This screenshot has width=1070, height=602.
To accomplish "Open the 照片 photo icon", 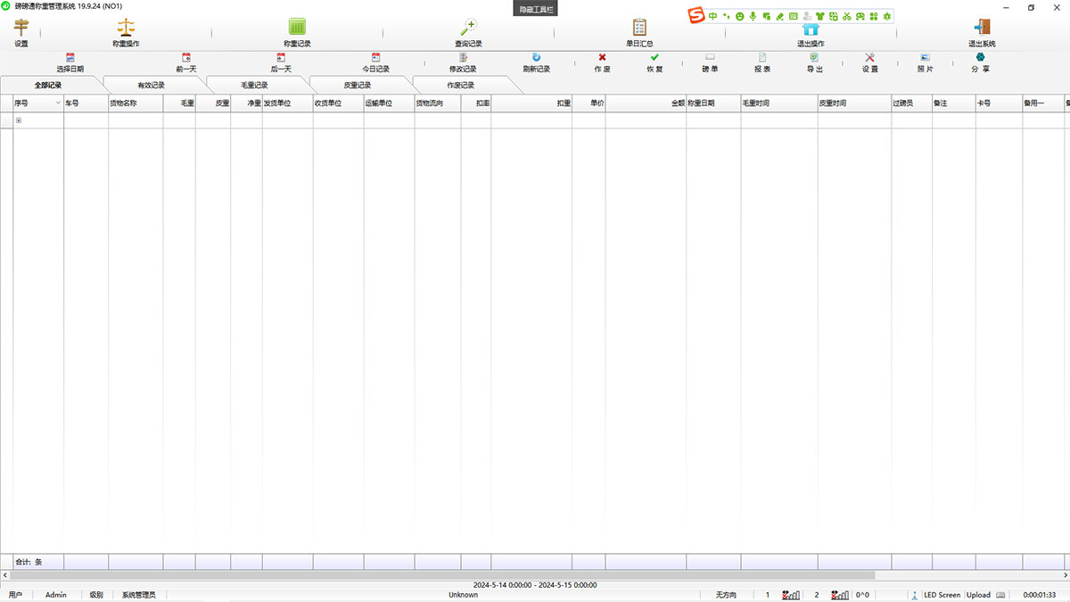I will tap(925, 58).
